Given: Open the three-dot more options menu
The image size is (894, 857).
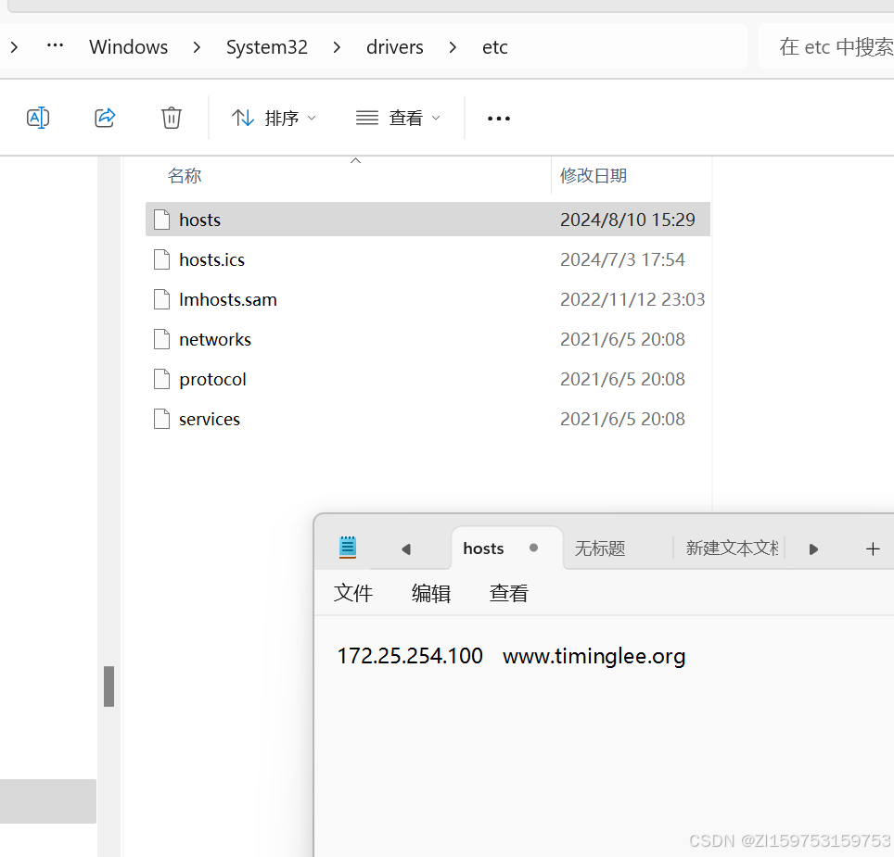Looking at the screenshot, I should [x=499, y=119].
